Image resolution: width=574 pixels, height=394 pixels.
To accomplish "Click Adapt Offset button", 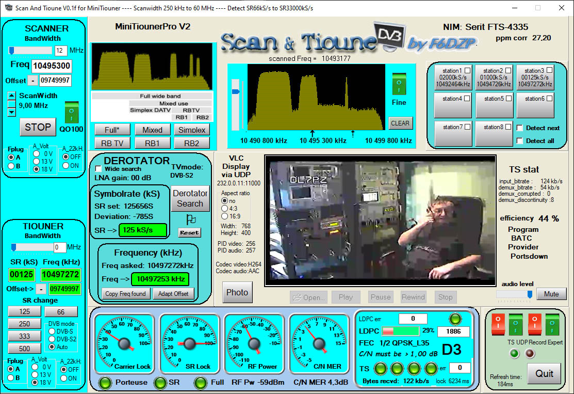I will 173,294.
